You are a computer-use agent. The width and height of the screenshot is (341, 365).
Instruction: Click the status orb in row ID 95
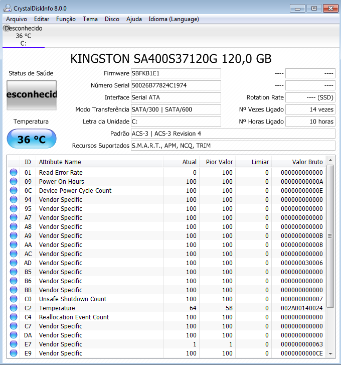14,208
